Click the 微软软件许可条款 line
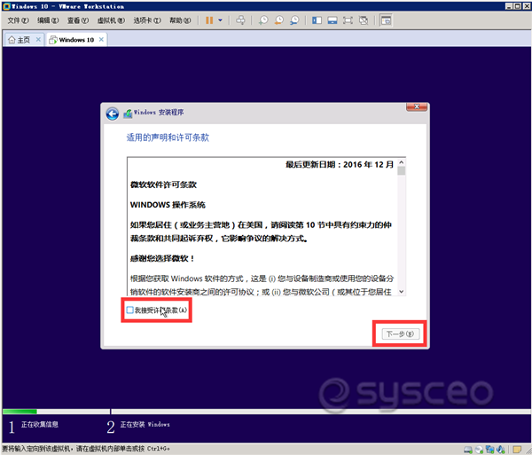This screenshot has width=532, height=455. (x=163, y=184)
